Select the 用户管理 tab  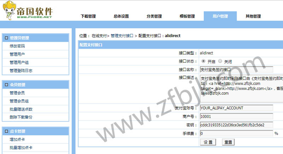click(220, 16)
